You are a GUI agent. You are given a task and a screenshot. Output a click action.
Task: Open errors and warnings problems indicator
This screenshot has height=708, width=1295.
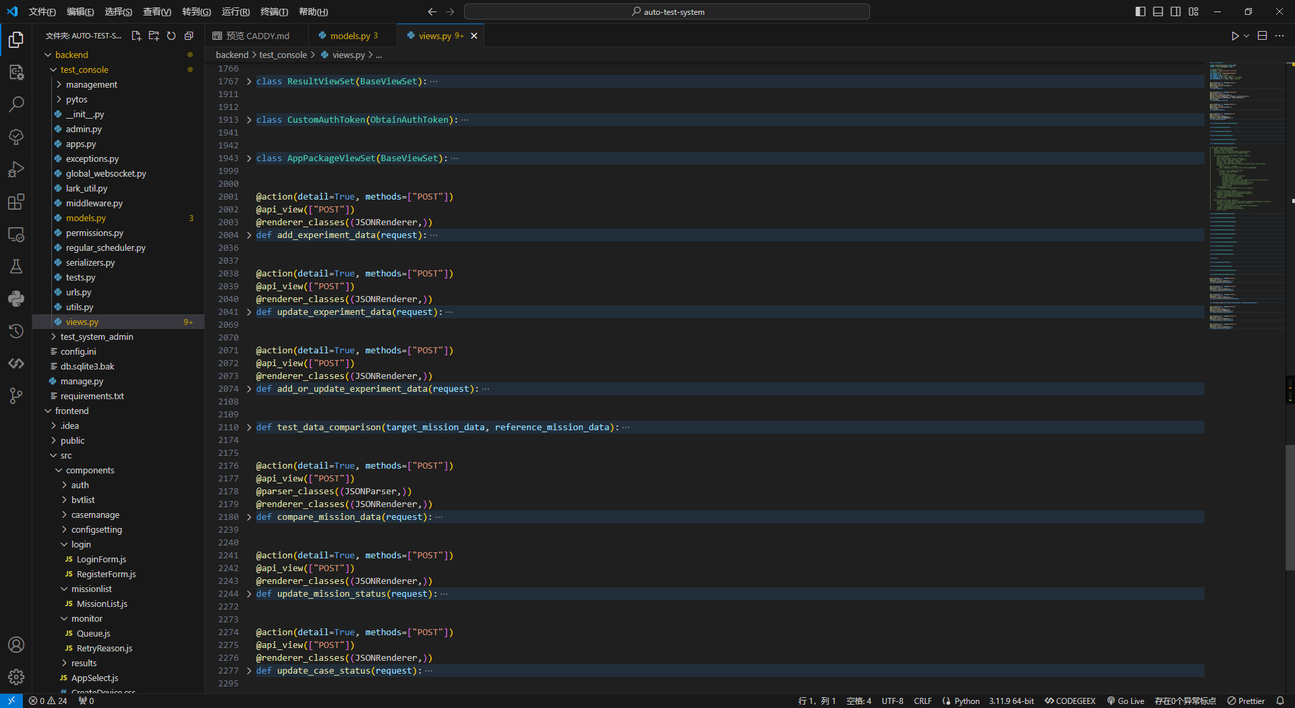tap(48, 701)
